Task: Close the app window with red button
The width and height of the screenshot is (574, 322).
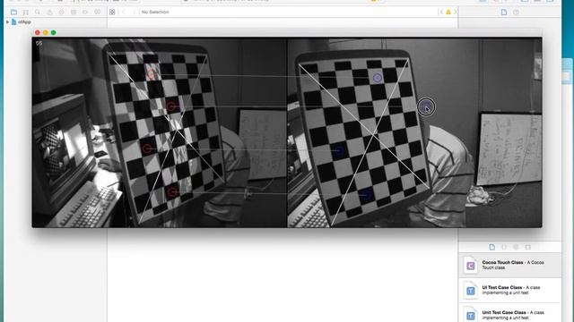Action: tap(38, 32)
